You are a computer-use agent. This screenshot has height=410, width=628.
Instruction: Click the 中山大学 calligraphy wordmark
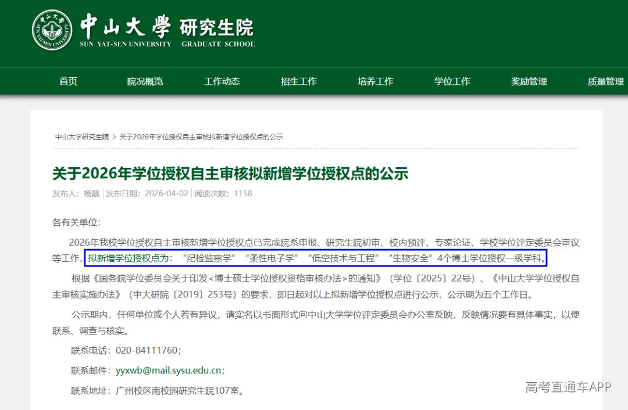pos(125,27)
